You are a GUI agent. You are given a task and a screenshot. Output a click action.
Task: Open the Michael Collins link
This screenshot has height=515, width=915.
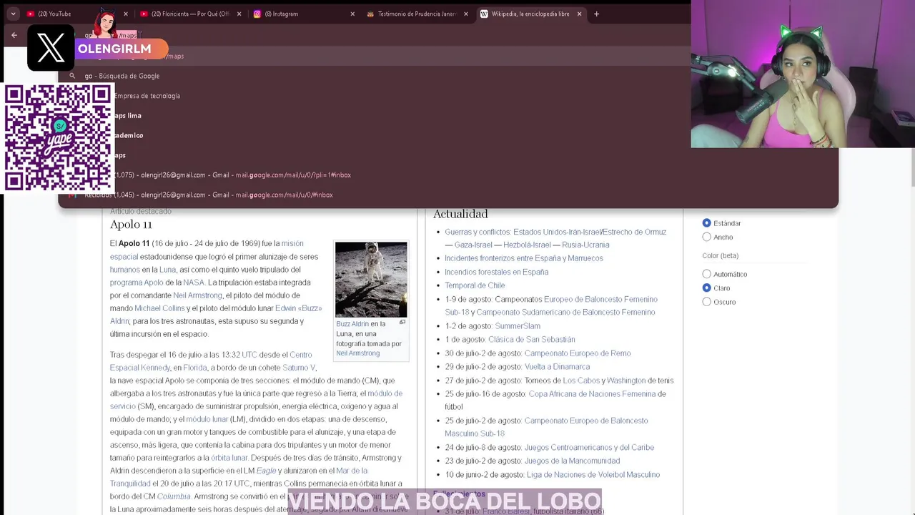coord(159,308)
